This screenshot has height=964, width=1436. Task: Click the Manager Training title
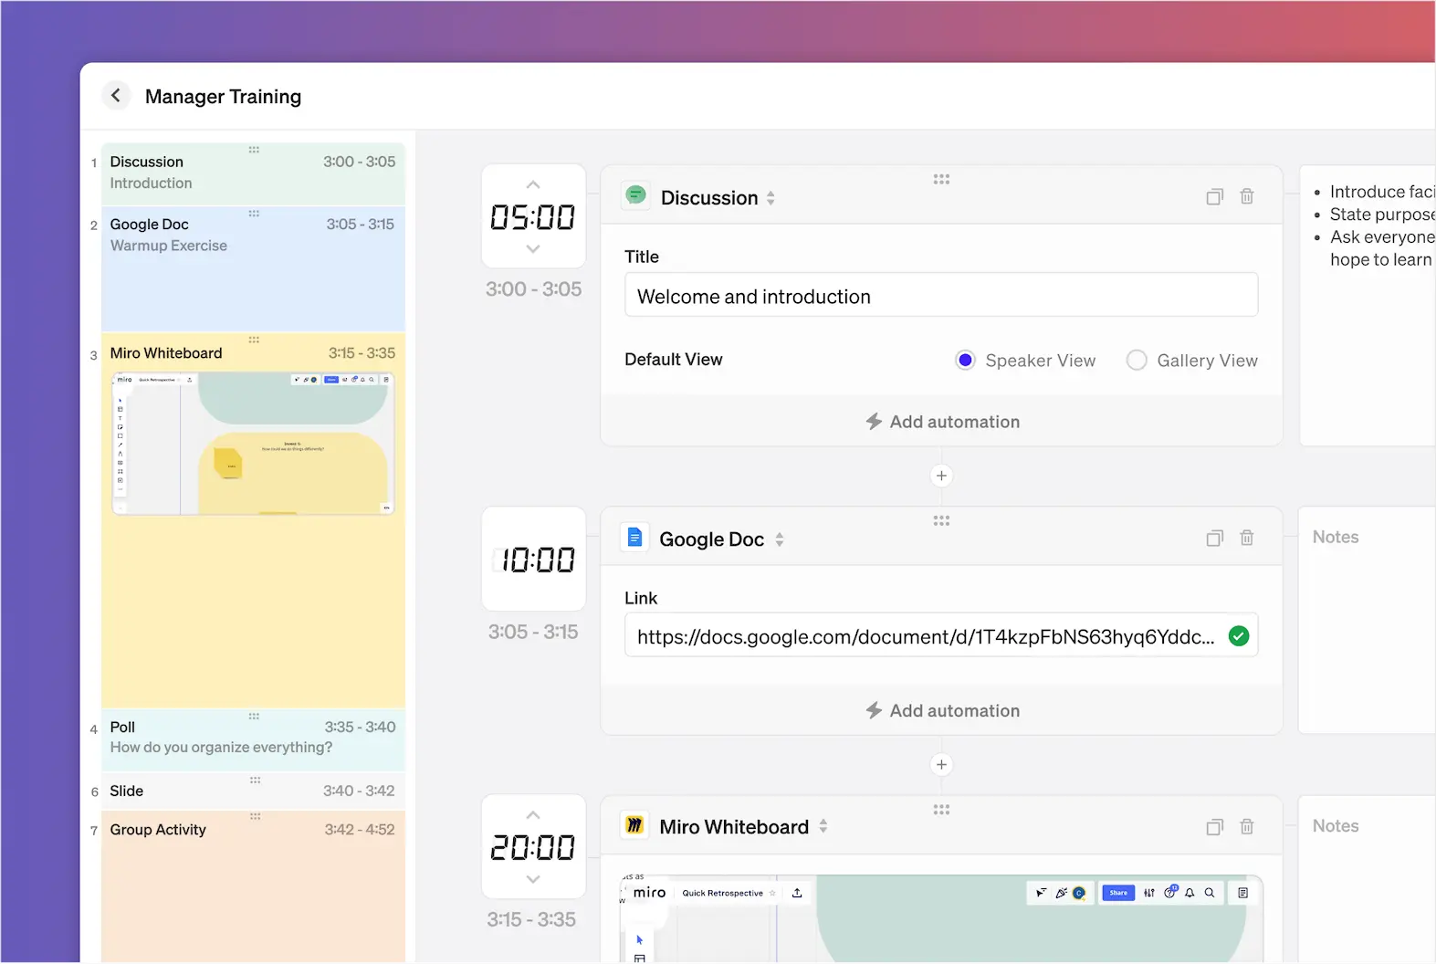[x=223, y=96]
